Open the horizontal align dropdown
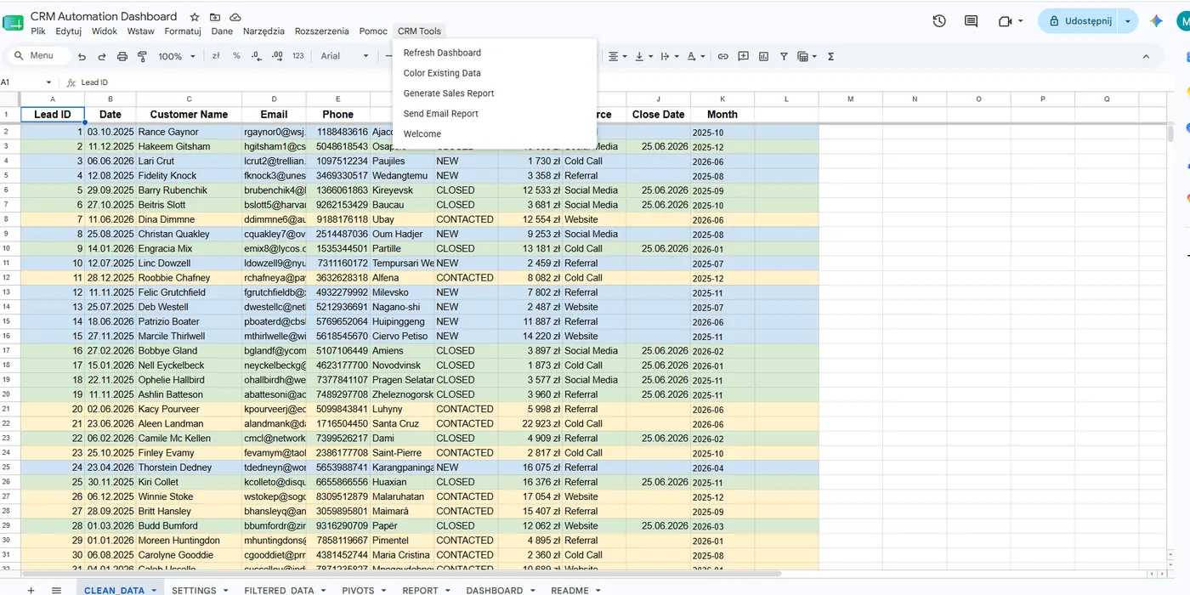The width and height of the screenshot is (1190, 595). [x=617, y=56]
